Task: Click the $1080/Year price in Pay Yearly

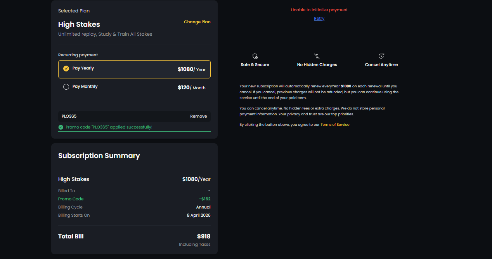Action: pos(191,70)
